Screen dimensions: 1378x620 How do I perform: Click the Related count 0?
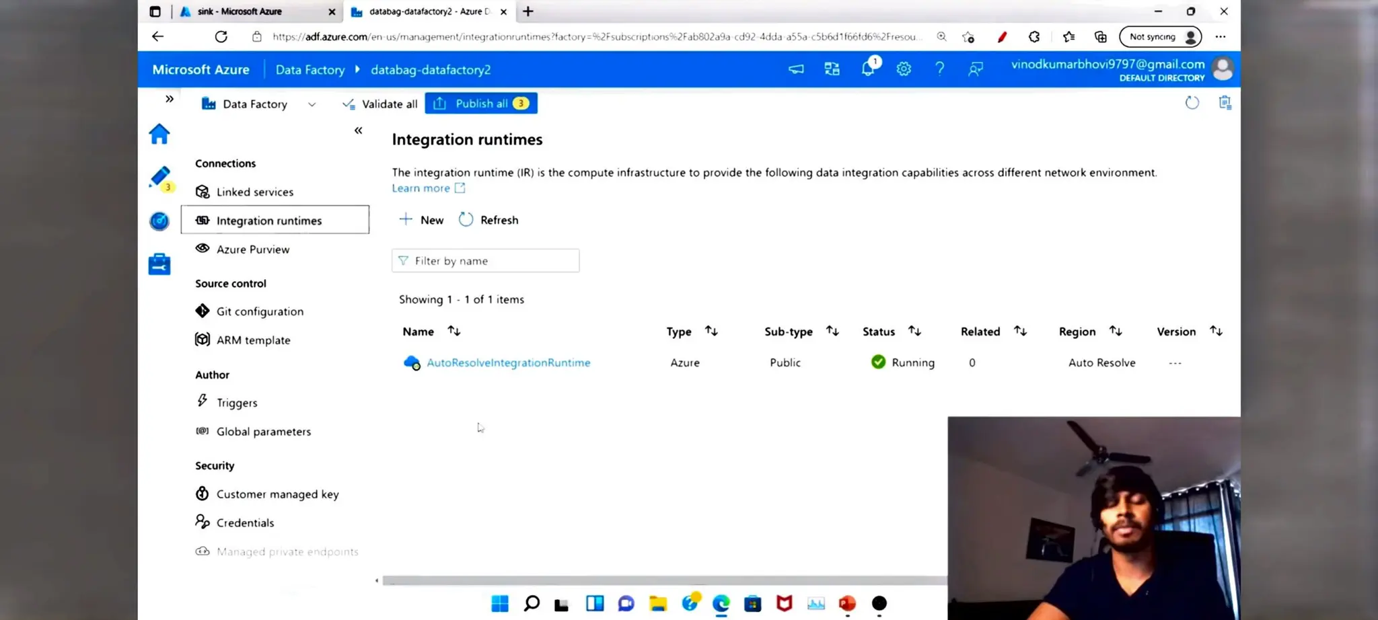pos(972,362)
